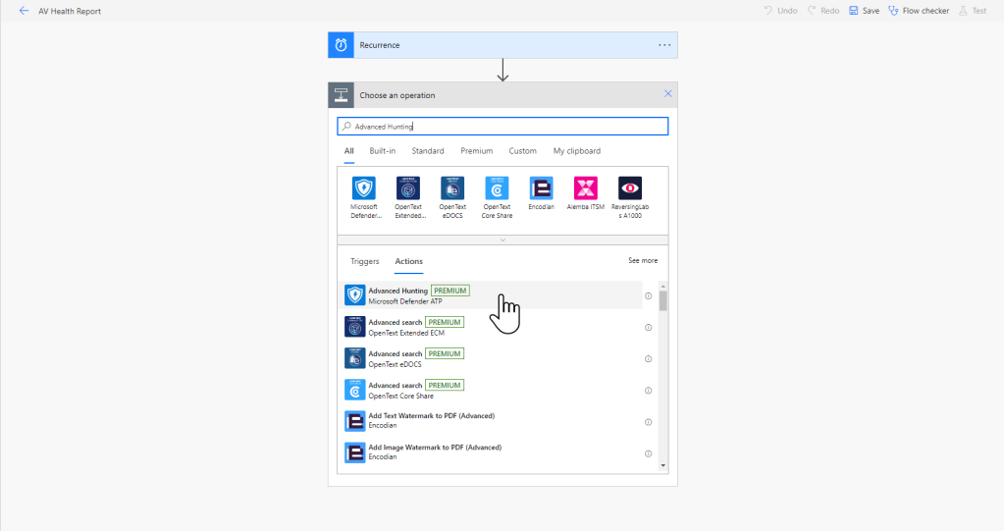Viewport: 1004px width, 531px height.
Task: Select the Encodian connector icon
Action: click(x=541, y=188)
